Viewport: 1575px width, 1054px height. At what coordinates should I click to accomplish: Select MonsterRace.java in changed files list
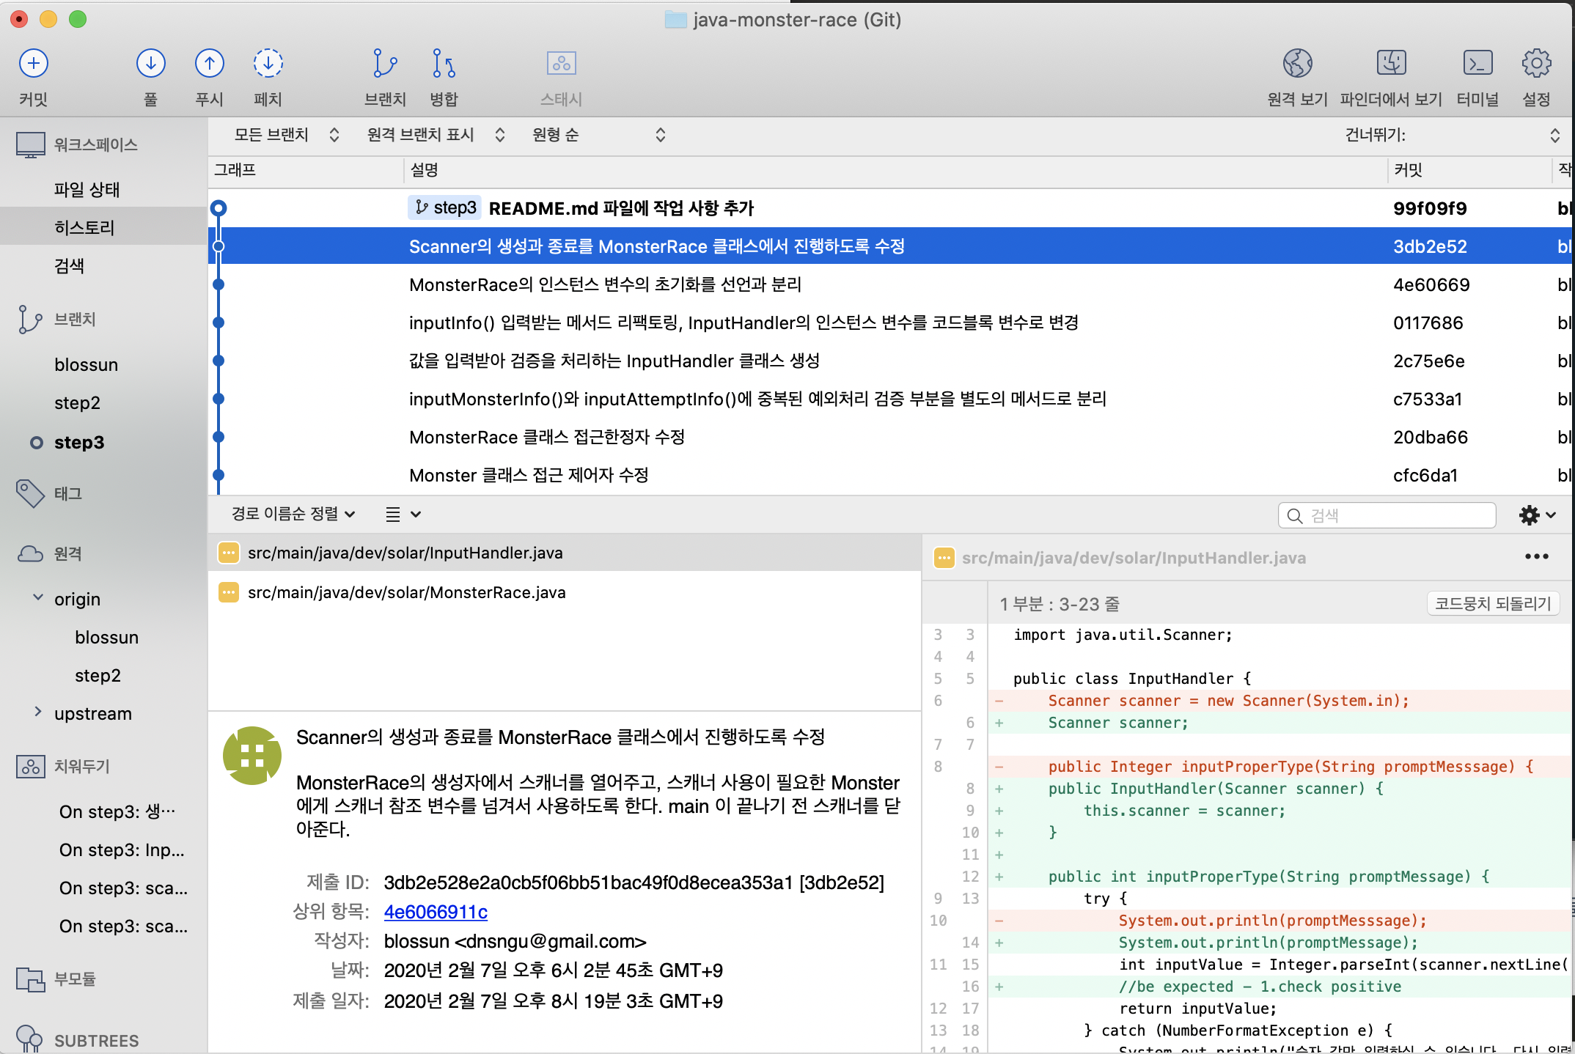[406, 592]
